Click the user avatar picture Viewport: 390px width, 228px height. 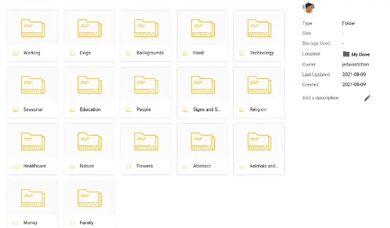point(308,7)
